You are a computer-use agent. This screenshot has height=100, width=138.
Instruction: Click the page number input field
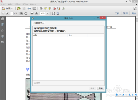[x=12, y=14]
